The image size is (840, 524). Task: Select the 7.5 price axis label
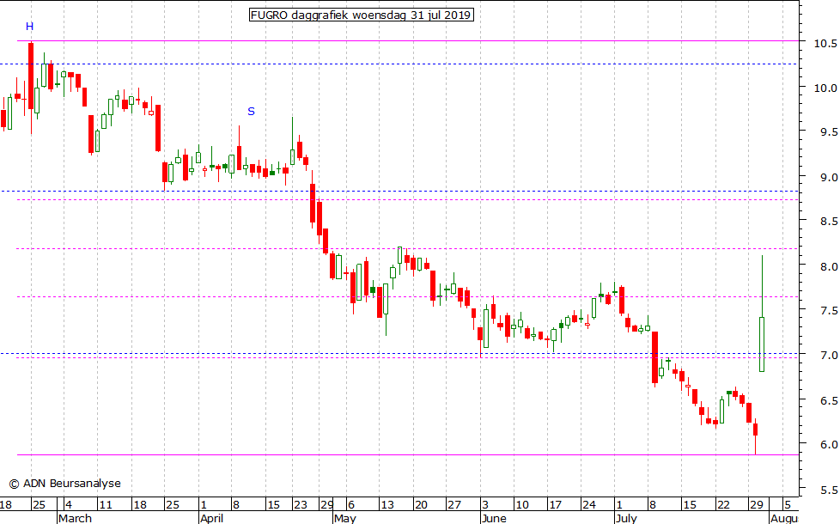pyautogui.click(x=829, y=311)
